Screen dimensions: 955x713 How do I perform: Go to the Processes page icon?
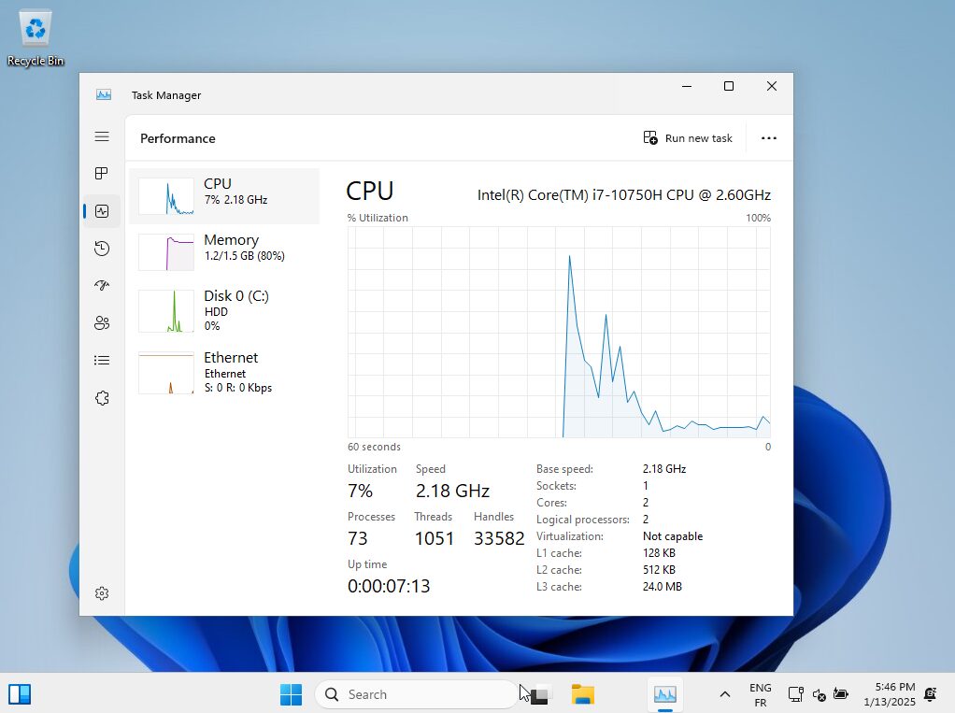click(x=102, y=174)
